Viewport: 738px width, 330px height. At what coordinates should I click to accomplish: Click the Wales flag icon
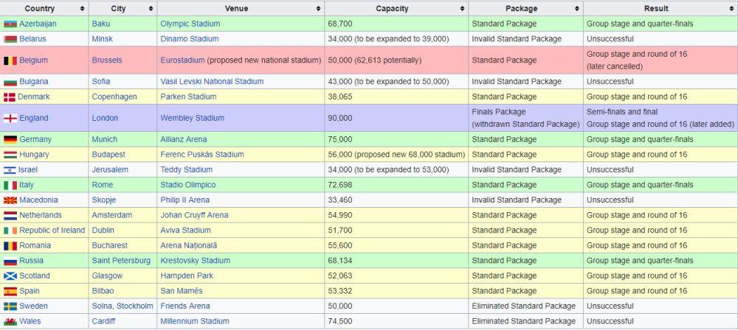(10, 322)
